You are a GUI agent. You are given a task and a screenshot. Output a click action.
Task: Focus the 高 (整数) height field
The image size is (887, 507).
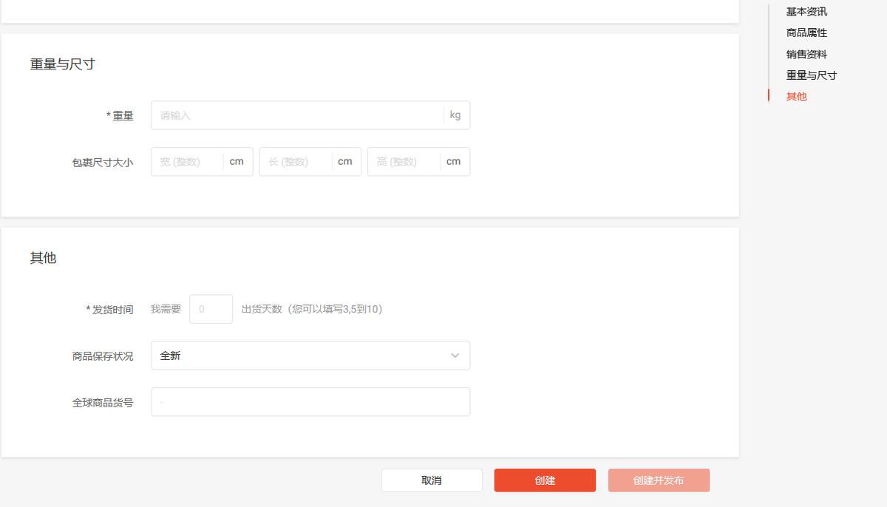click(402, 161)
